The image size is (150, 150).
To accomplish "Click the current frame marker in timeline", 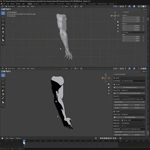I will point(24,141).
